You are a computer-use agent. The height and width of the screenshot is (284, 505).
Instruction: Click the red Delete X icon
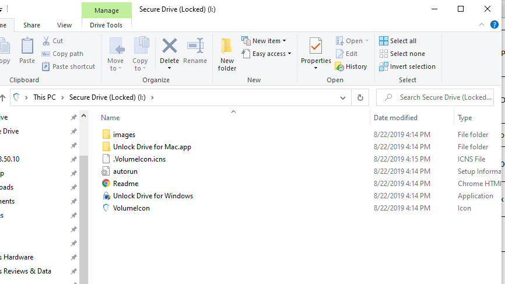tap(170, 45)
